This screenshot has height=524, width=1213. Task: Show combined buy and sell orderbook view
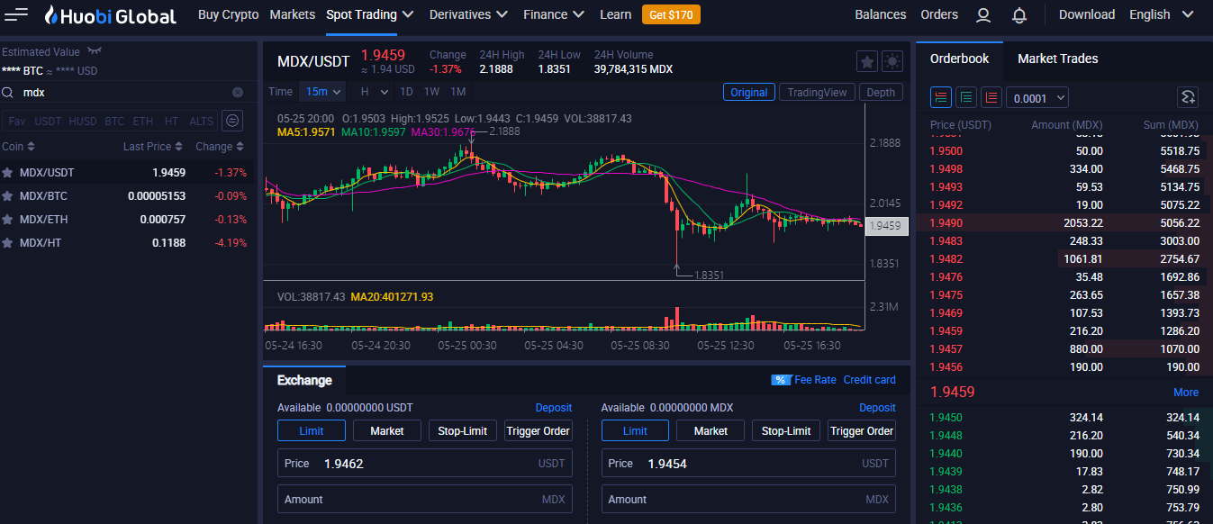[941, 97]
